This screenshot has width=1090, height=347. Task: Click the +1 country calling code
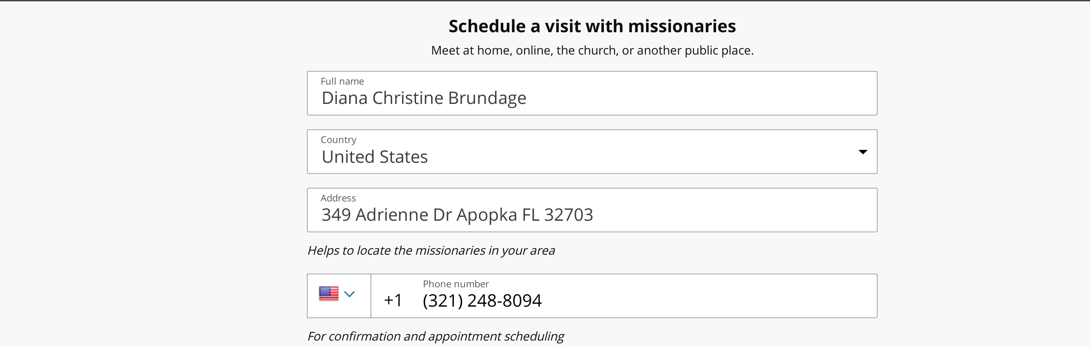393,300
